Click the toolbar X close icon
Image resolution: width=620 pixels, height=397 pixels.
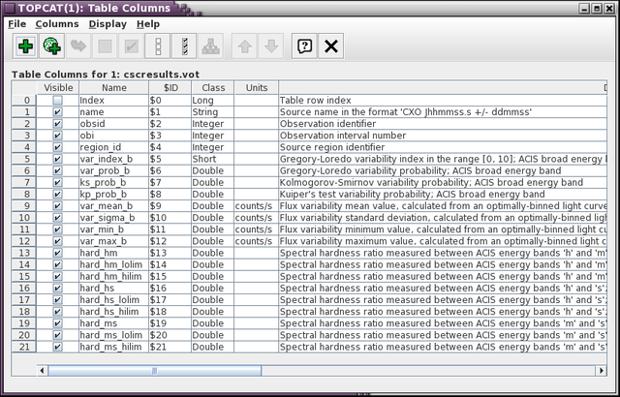pyautogui.click(x=331, y=46)
